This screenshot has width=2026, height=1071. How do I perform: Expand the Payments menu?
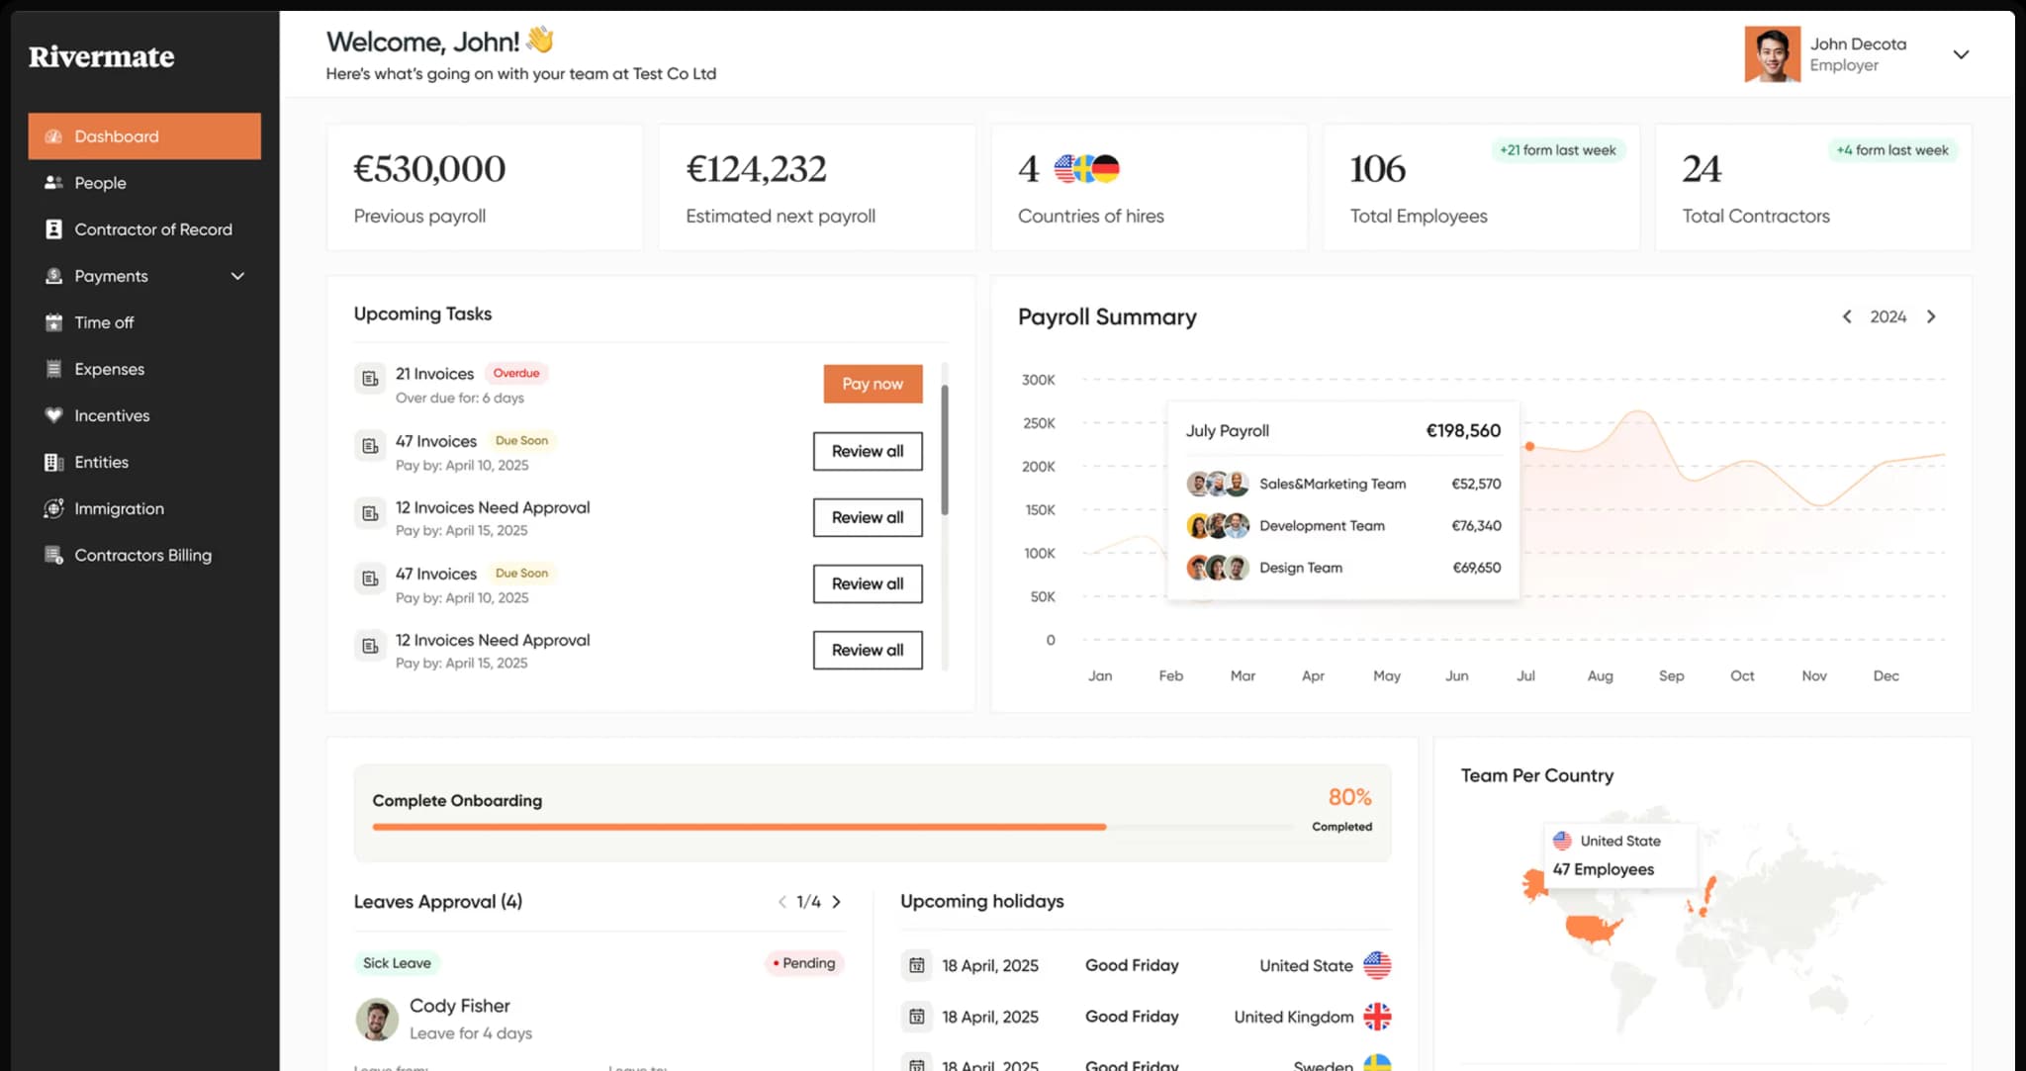pos(236,276)
